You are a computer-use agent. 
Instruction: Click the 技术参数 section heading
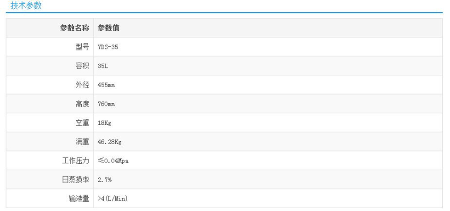26,6
